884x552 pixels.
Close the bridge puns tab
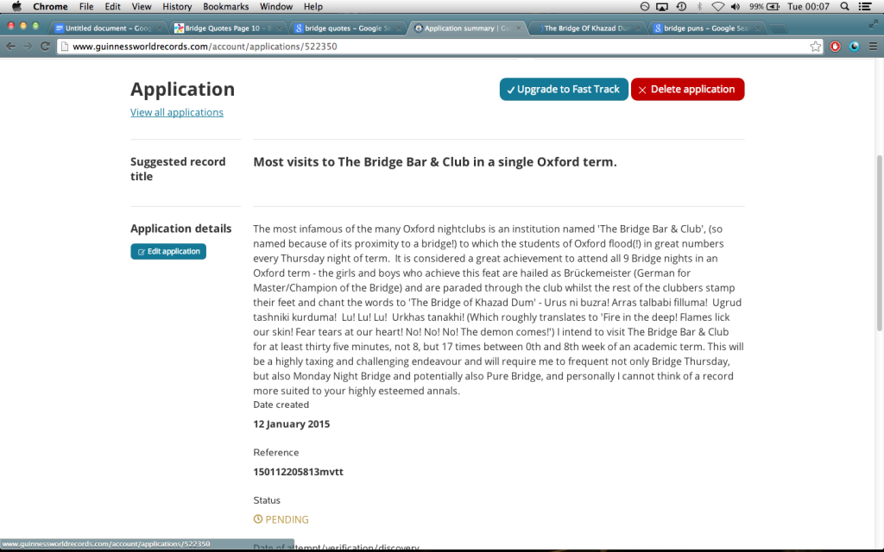click(758, 28)
